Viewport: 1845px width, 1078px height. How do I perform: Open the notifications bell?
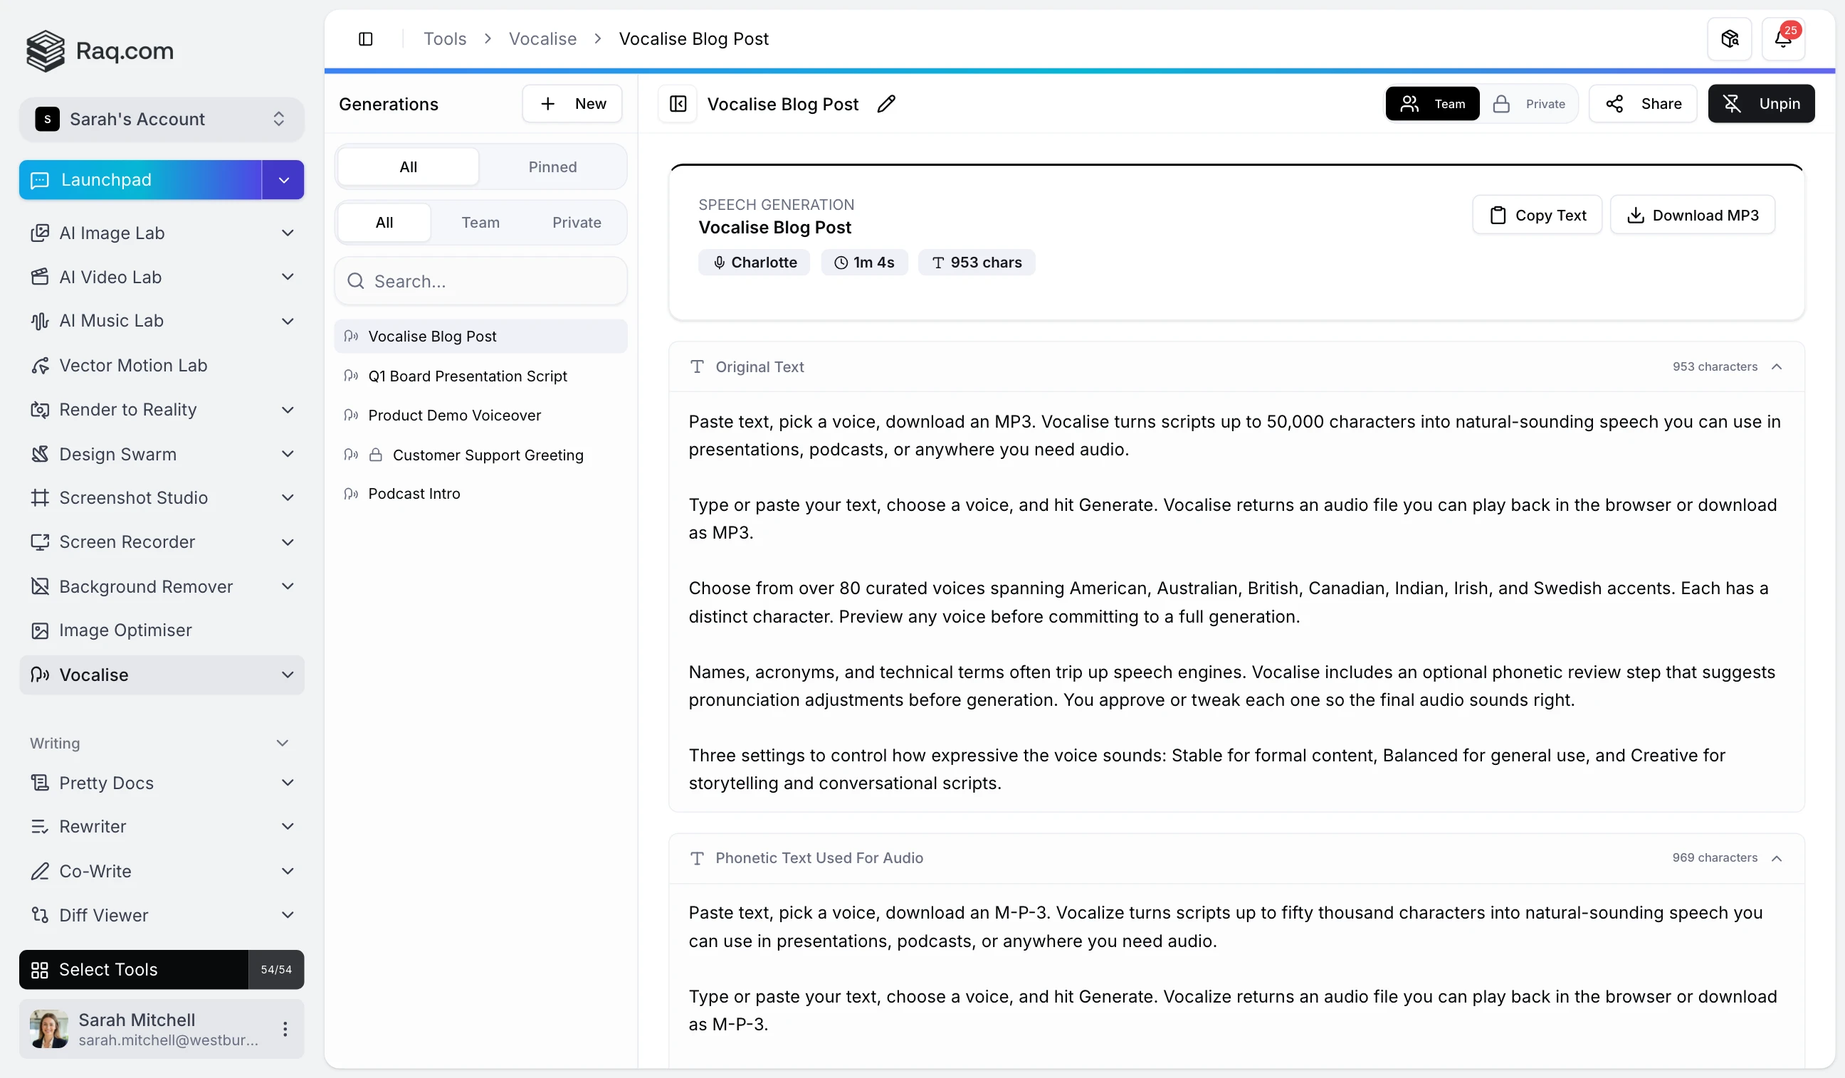tap(1783, 39)
